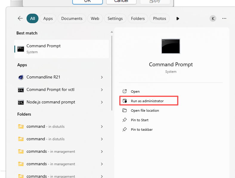Viewport: 235px width, 178px height.
Task: Click Pin to Start option
Action: pyautogui.click(x=140, y=120)
